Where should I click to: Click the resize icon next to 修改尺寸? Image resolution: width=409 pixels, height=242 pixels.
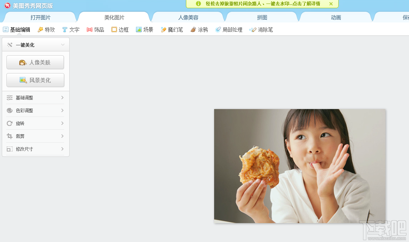pyautogui.click(x=10, y=149)
